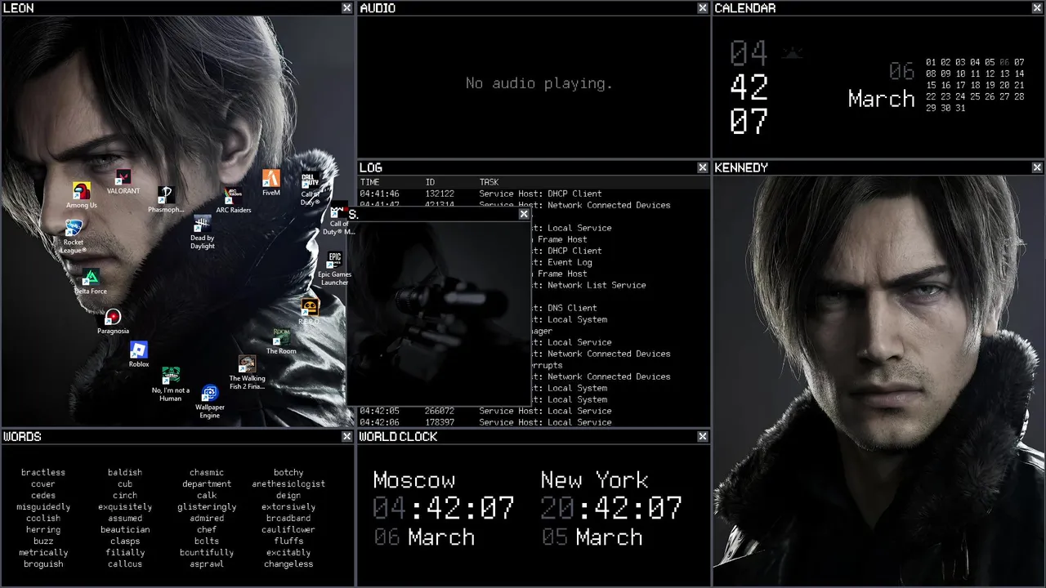Select the log row with ID 178397
The width and height of the screenshot is (1046, 588).
[534, 423]
